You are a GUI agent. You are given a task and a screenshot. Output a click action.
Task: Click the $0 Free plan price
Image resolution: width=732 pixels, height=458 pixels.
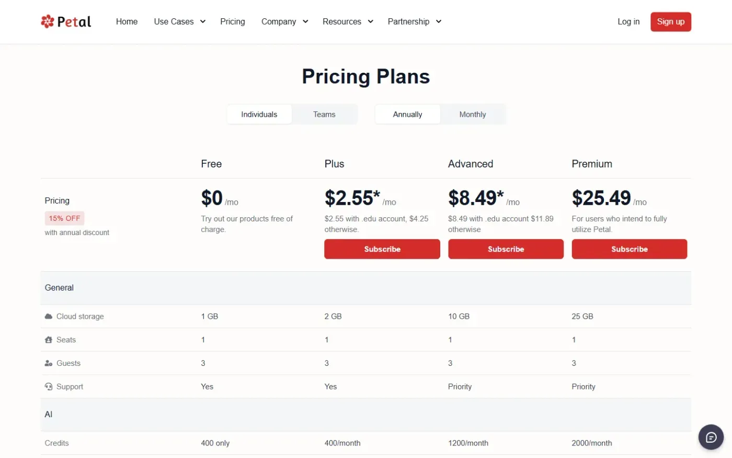[x=212, y=198]
